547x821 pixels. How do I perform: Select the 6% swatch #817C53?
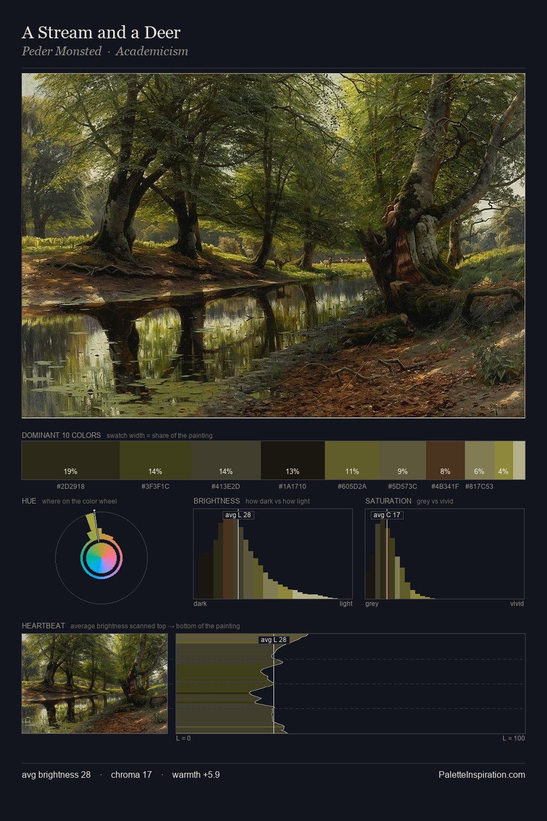point(480,460)
